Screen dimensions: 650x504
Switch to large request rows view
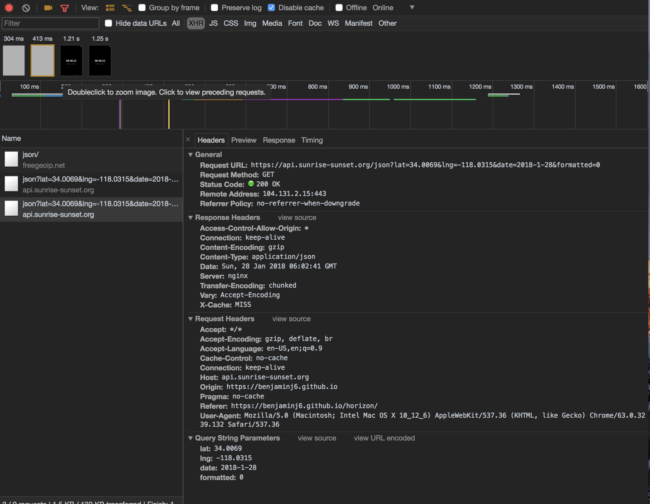[110, 8]
